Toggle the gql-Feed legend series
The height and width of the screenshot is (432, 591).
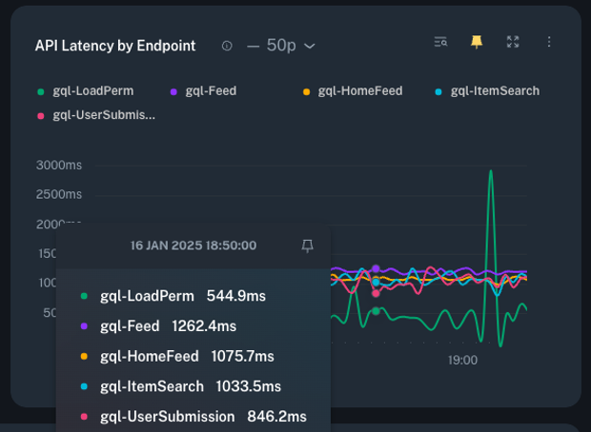tap(211, 91)
